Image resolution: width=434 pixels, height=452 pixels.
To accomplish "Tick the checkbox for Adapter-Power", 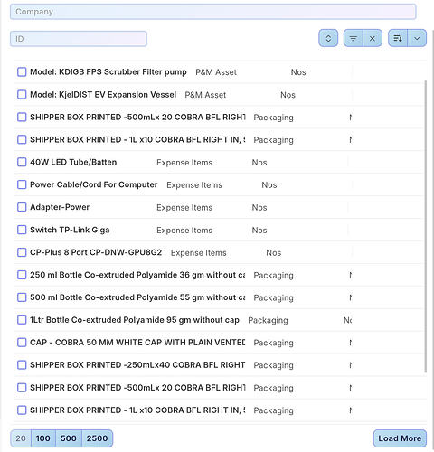I will (22, 207).
